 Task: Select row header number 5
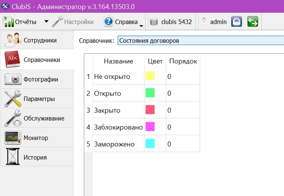[x=88, y=144]
